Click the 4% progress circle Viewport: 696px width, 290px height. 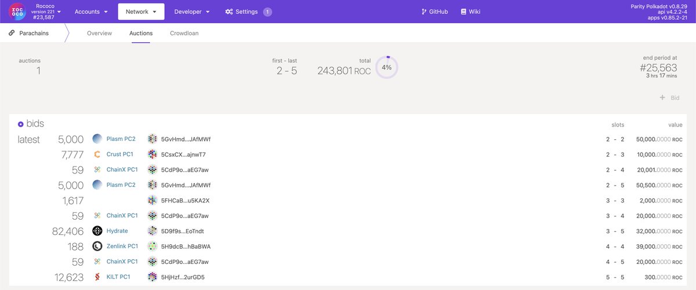387,67
